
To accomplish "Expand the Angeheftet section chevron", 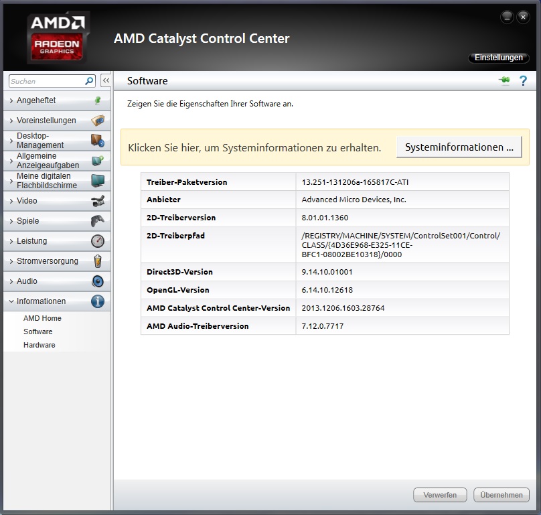I will click(x=11, y=101).
